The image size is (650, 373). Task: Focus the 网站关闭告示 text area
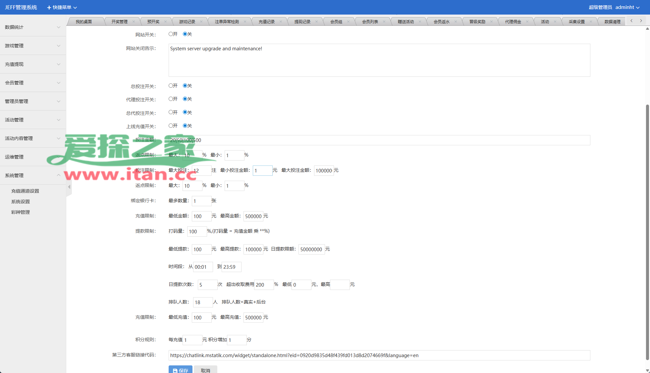click(x=379, y=60)
